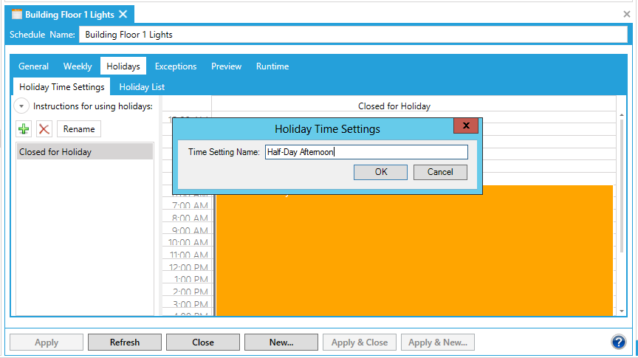This screenshot has width=638, height=358.
Task: Click the blue help question mark icon
Action: (x=618, y=342)
